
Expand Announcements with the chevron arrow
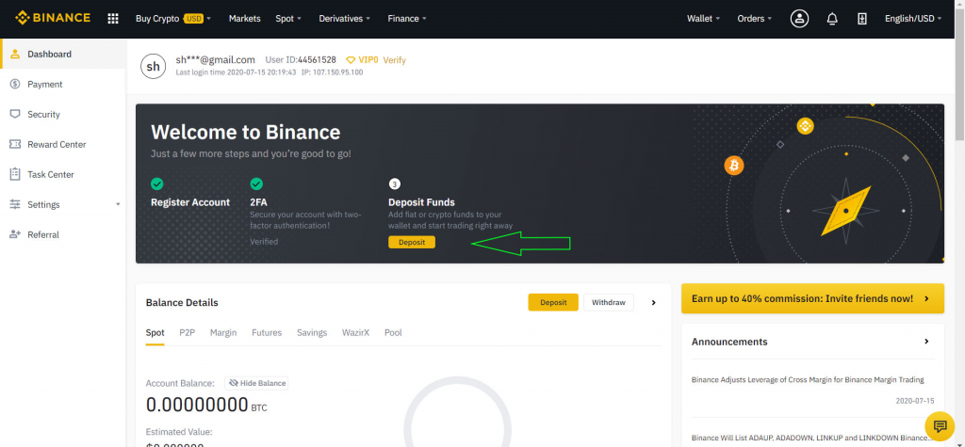[927, 342]
